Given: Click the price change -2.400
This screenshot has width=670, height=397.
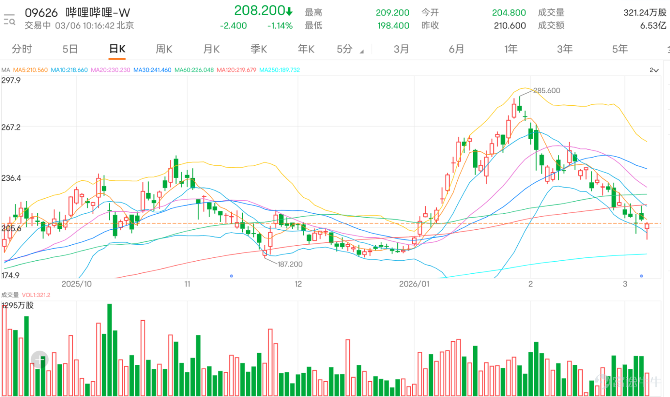Looking at the screenshot, I should [x=233, y=26].
